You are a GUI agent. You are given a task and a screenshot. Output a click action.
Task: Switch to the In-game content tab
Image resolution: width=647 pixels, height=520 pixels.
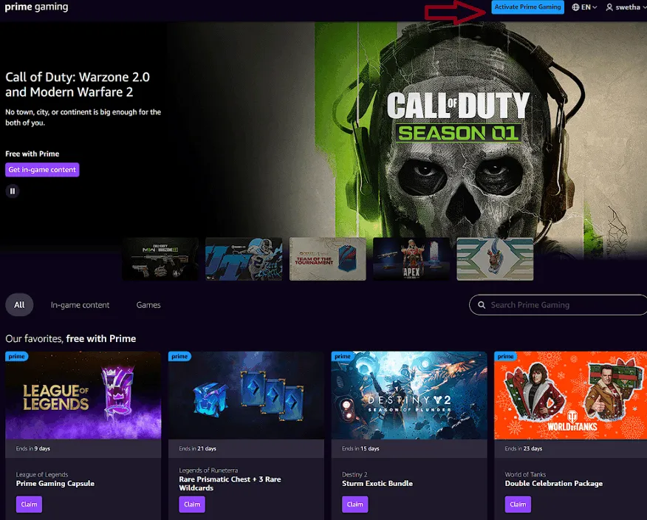[x=80, y=305]
